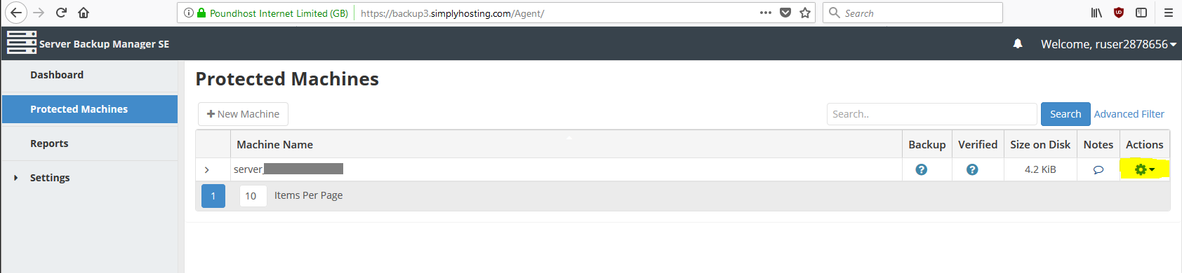The height and width of the screenshot is (273, 1182).
Task: Focus the machines Search text field
Action: tap(931, 114)
